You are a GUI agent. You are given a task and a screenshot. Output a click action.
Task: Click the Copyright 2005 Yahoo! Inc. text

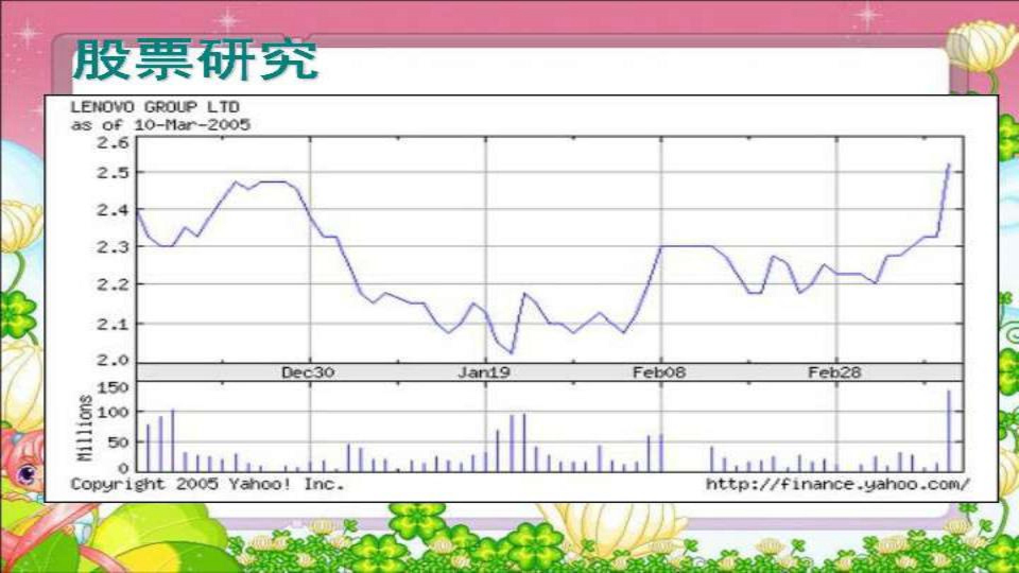(208, 484)
